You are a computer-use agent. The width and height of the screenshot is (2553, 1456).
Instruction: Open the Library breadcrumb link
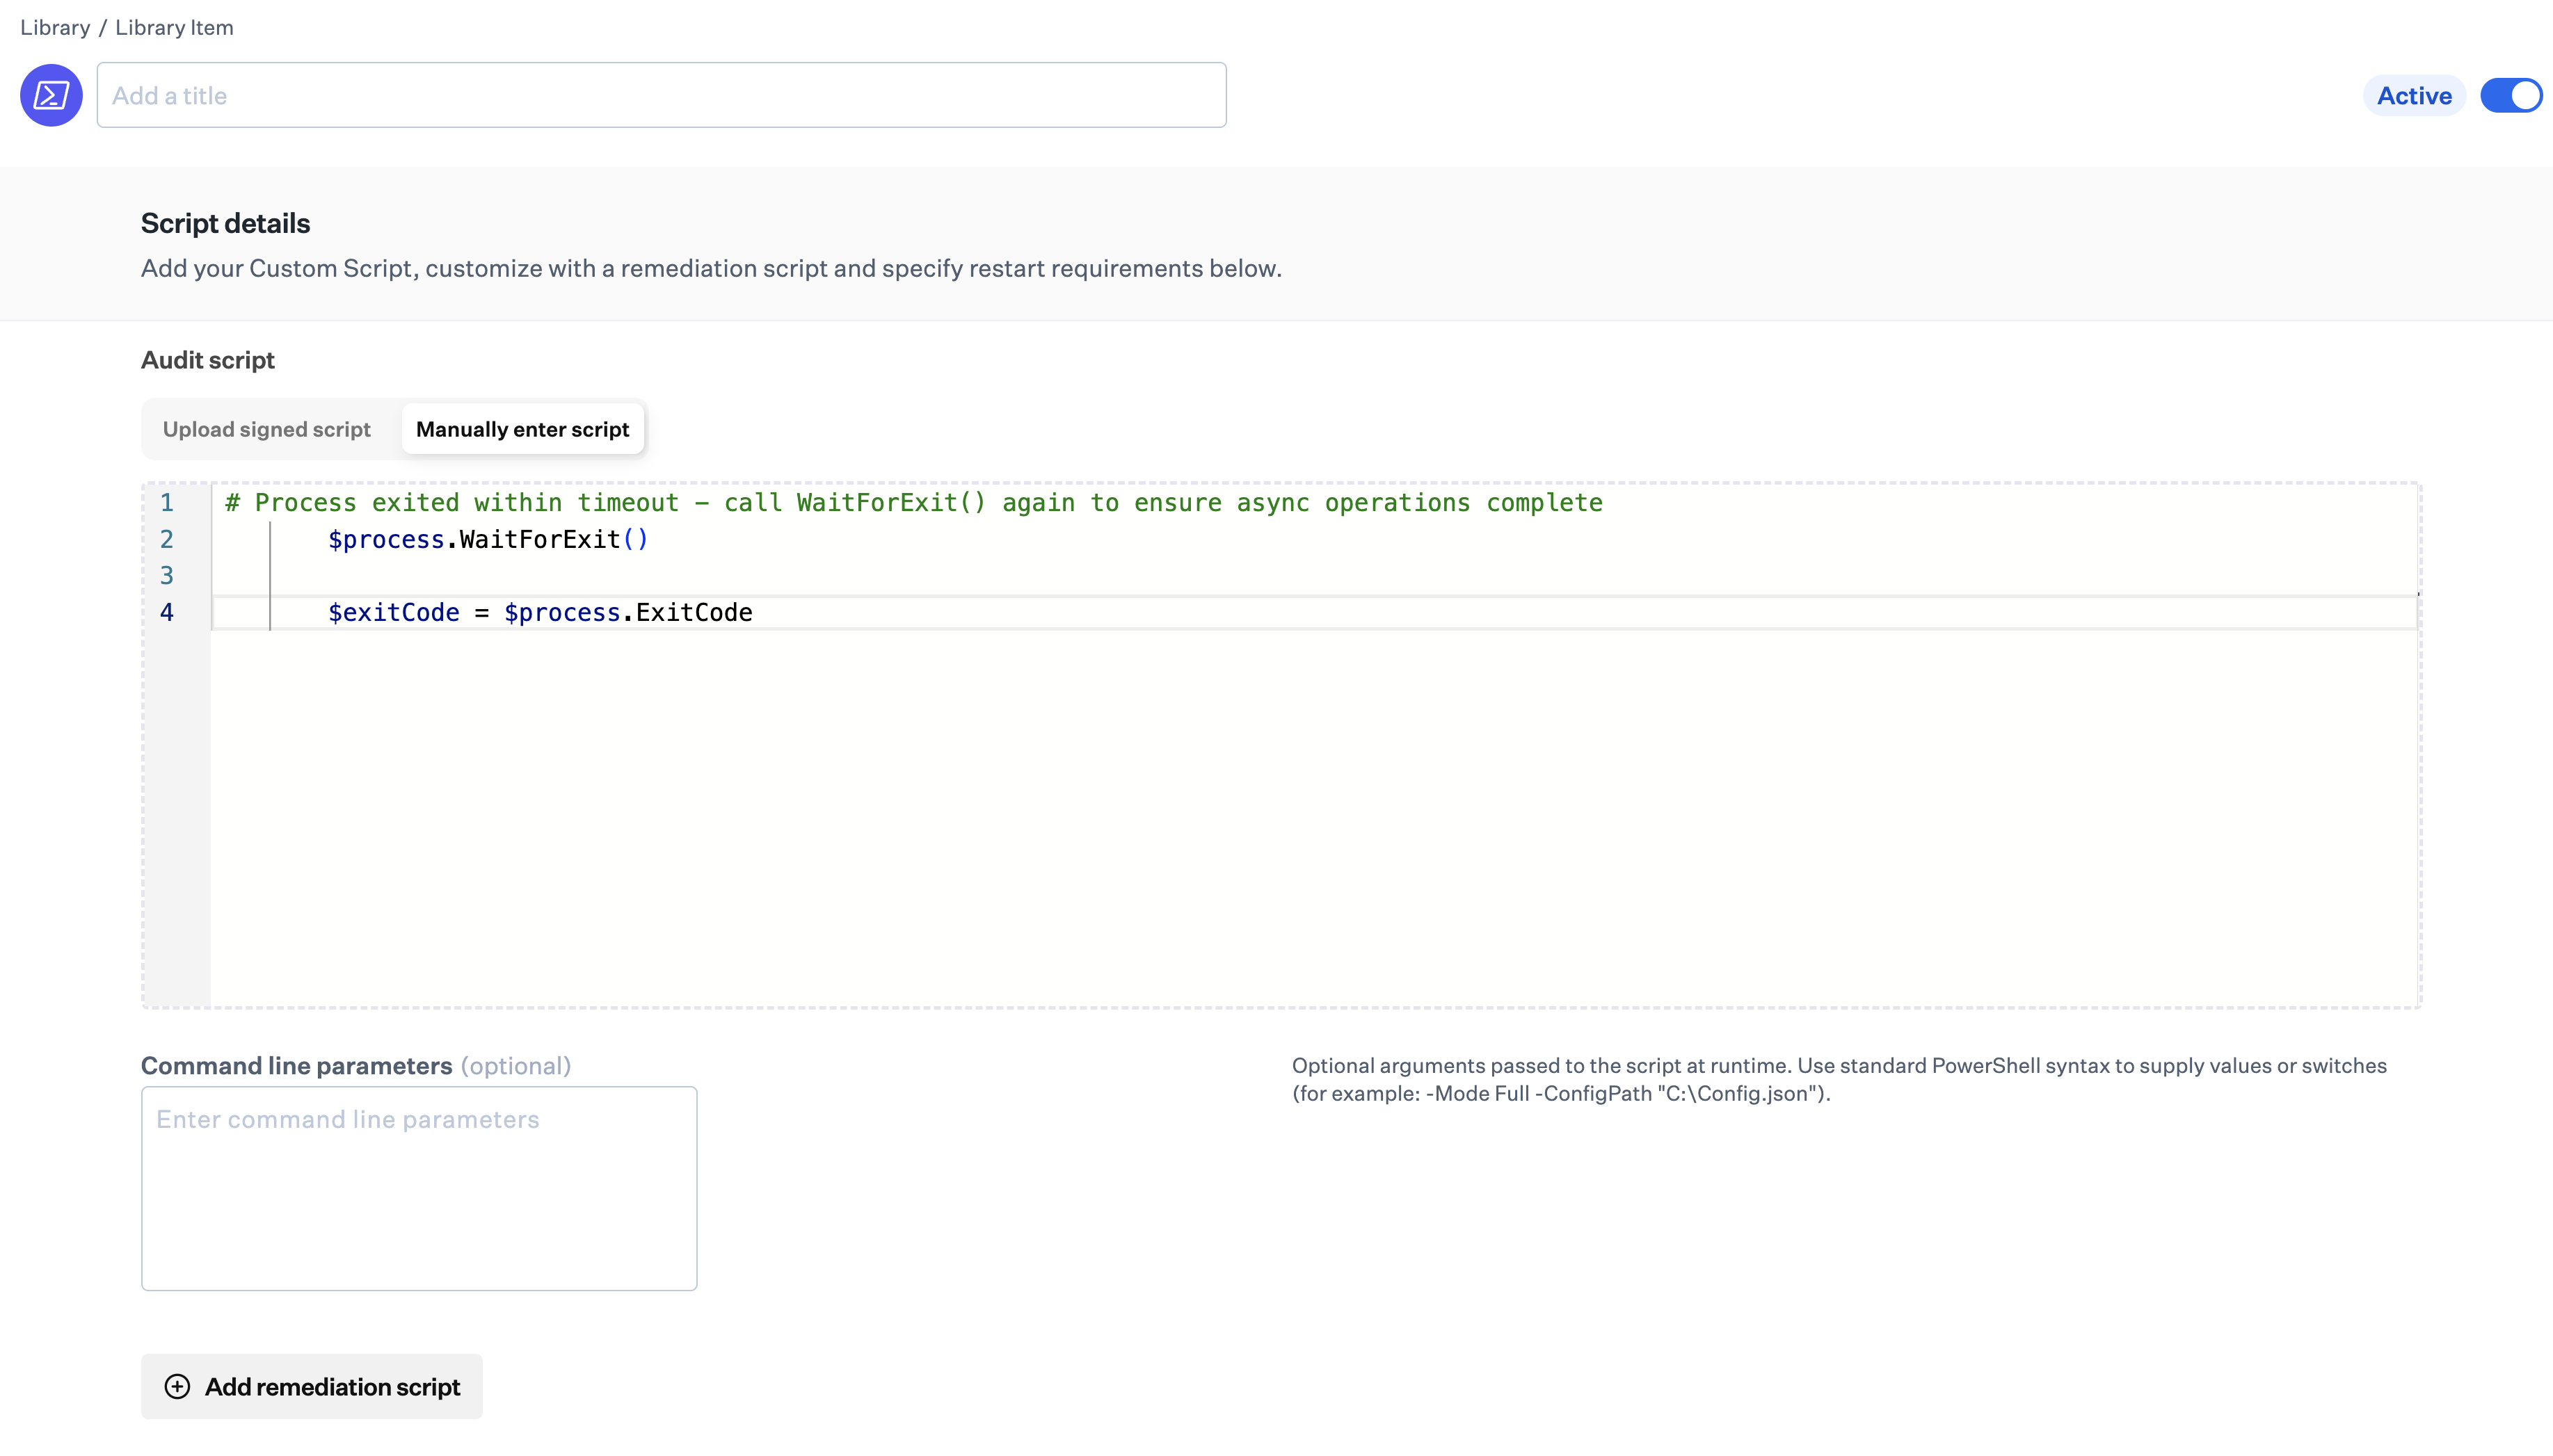point(55,27)
